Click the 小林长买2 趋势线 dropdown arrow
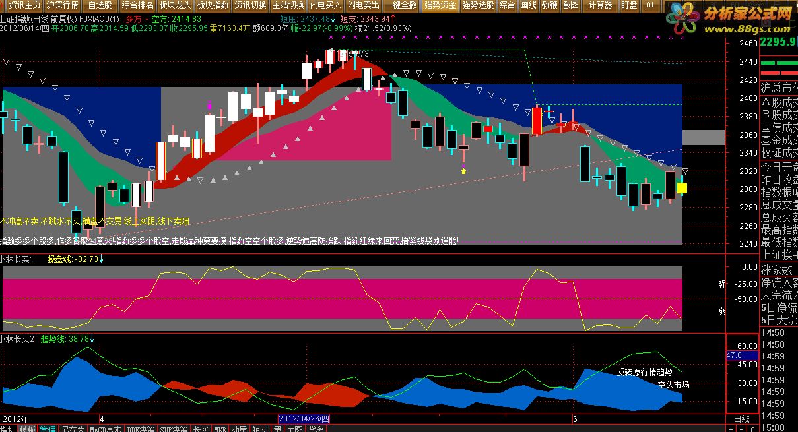The image size is (798, 432). point(92,339)
